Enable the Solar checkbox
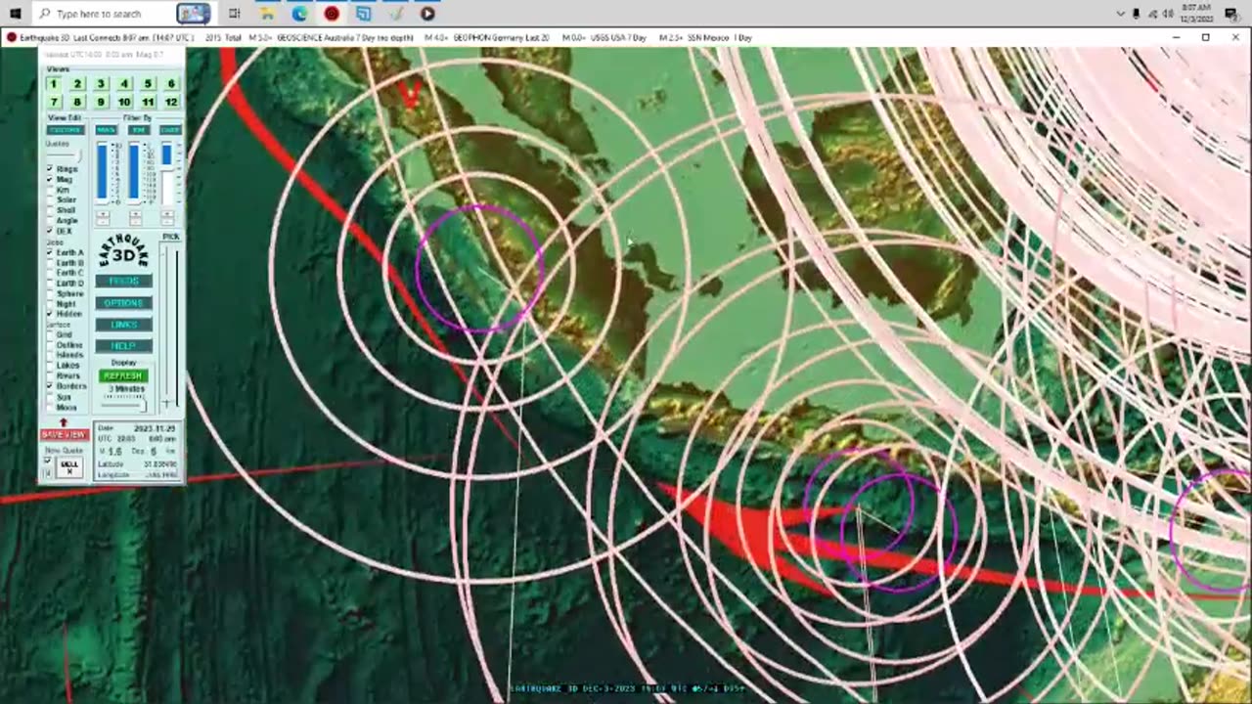Screen dimensions: 1252x704 pyautogui.click(x=50, y=200)
